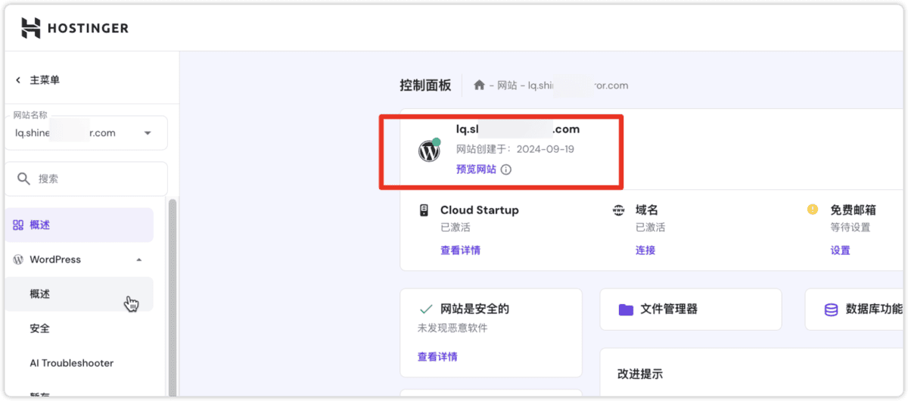
Task: Click the database stack icon
Action: [x=831, y=309]
